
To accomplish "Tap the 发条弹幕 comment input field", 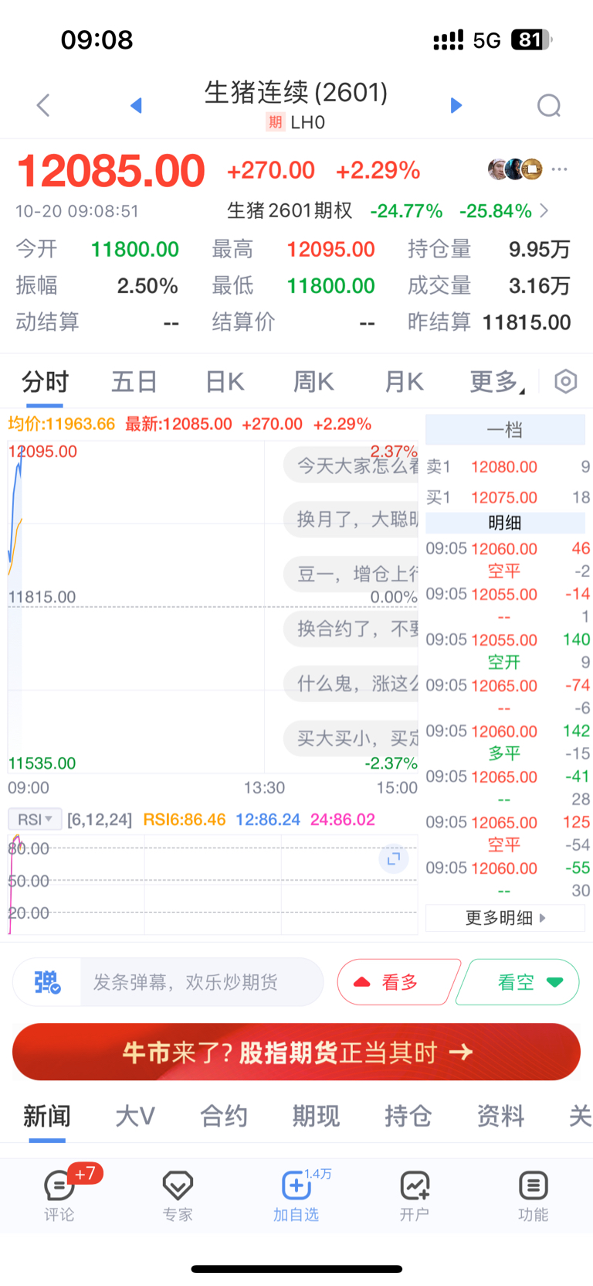I will (201, 982).
